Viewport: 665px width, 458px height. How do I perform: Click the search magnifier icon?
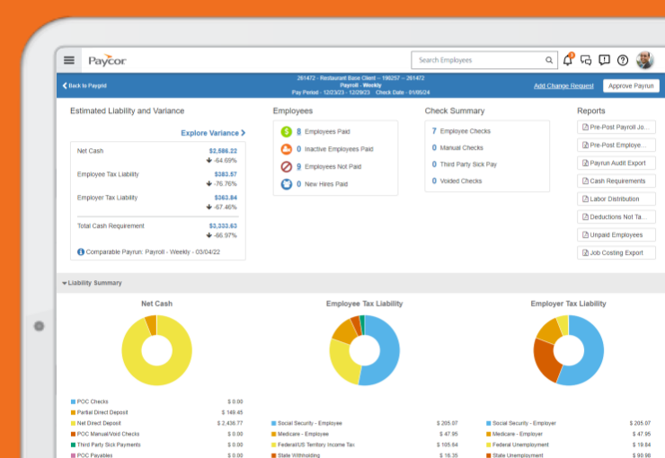tap(549, 60)
